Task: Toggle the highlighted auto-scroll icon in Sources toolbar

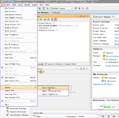Action: (x=55, y=19)
